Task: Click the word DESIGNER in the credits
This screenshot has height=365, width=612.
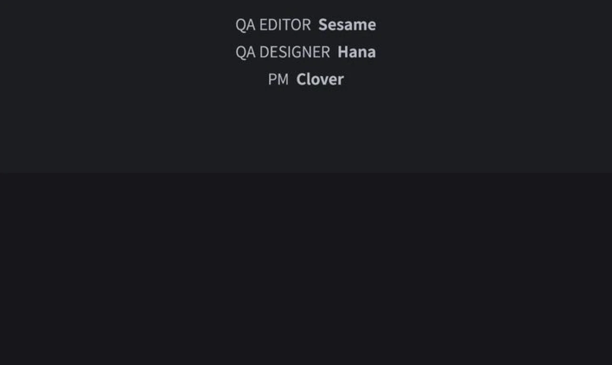Action: [x=295, y=52]
